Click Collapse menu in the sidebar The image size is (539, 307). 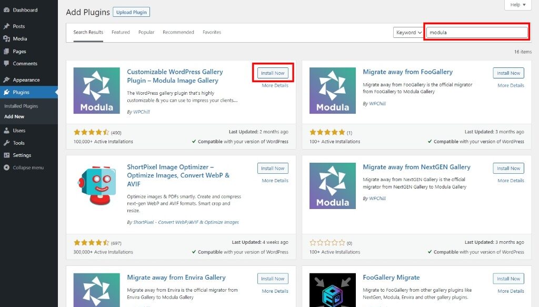tap(29, 168)
